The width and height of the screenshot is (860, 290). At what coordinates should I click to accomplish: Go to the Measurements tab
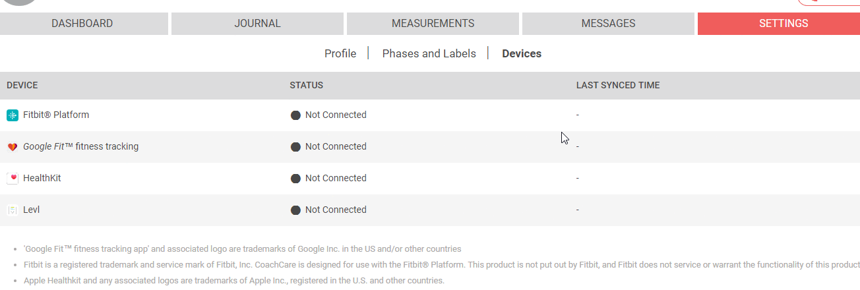click(x=433, y=24)
